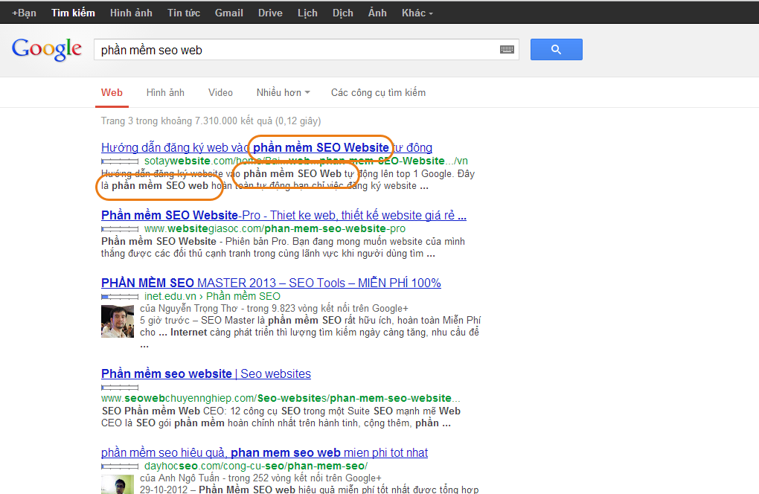Click snippet line '5 giờ trước – SEO Master là phần mềm SEO'

click(310, 321)
